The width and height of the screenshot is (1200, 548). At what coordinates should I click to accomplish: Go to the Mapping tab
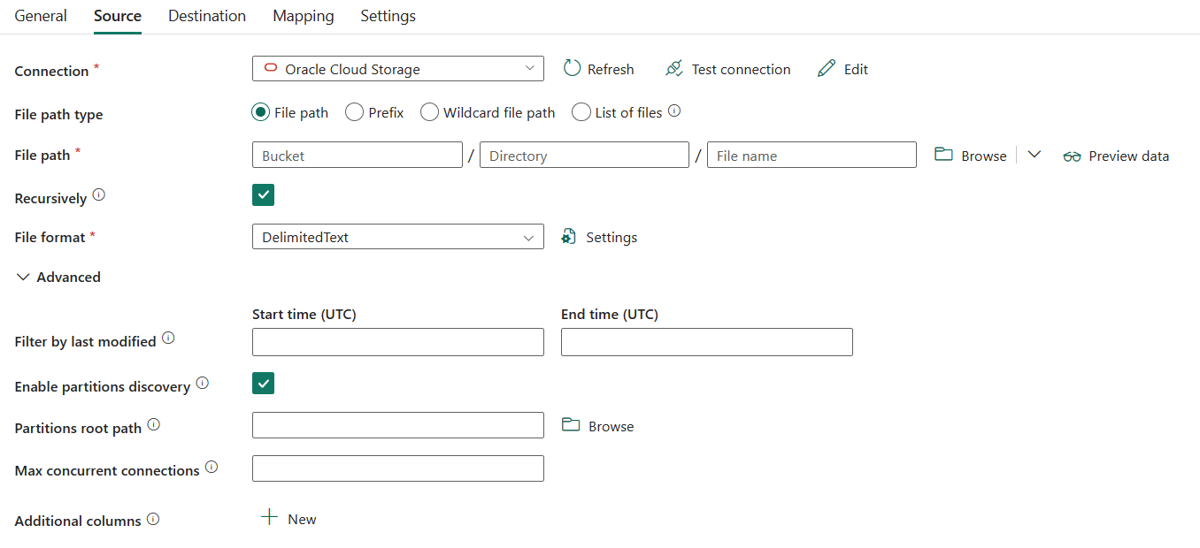[x=304, y=16]
